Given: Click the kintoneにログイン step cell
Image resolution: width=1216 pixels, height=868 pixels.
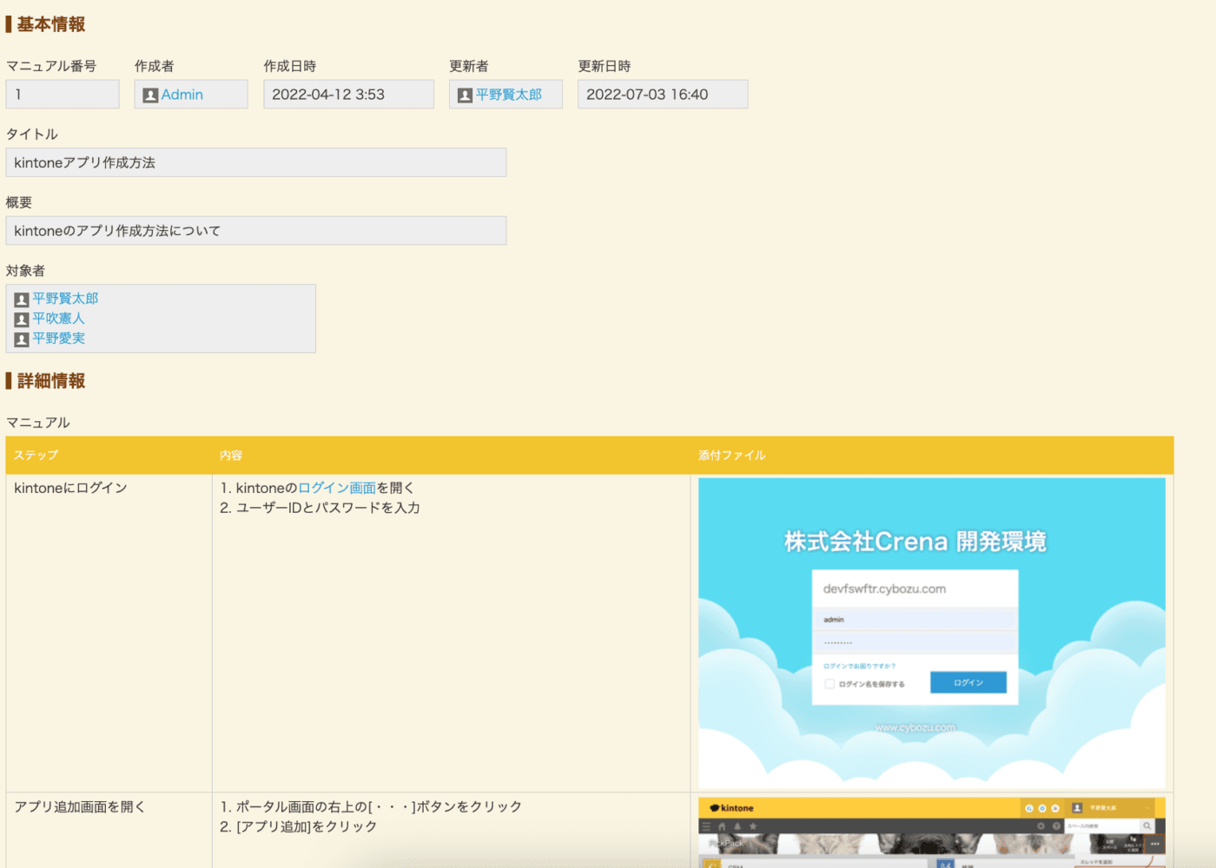Looking at the screenshot, I should click(x=109, y=633).
